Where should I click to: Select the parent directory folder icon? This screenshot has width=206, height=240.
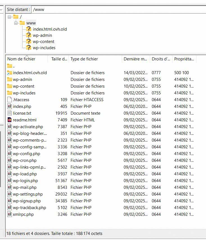pos(10,66)
